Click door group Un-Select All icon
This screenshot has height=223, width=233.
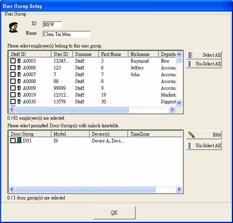coord(190,146)
